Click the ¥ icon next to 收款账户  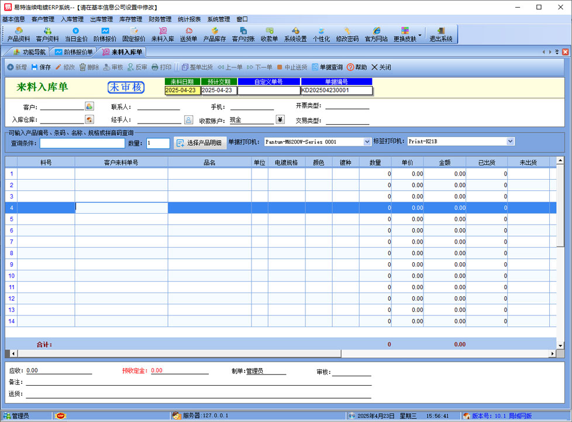(280, 120)
